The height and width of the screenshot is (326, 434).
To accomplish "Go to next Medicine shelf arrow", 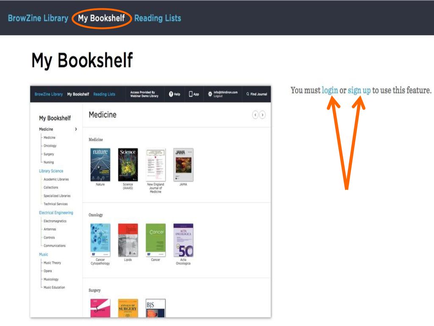I will coord(262,115).
